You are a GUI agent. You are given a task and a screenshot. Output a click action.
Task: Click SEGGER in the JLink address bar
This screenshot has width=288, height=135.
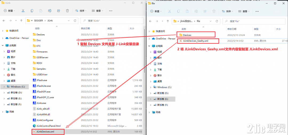point(38,21)
